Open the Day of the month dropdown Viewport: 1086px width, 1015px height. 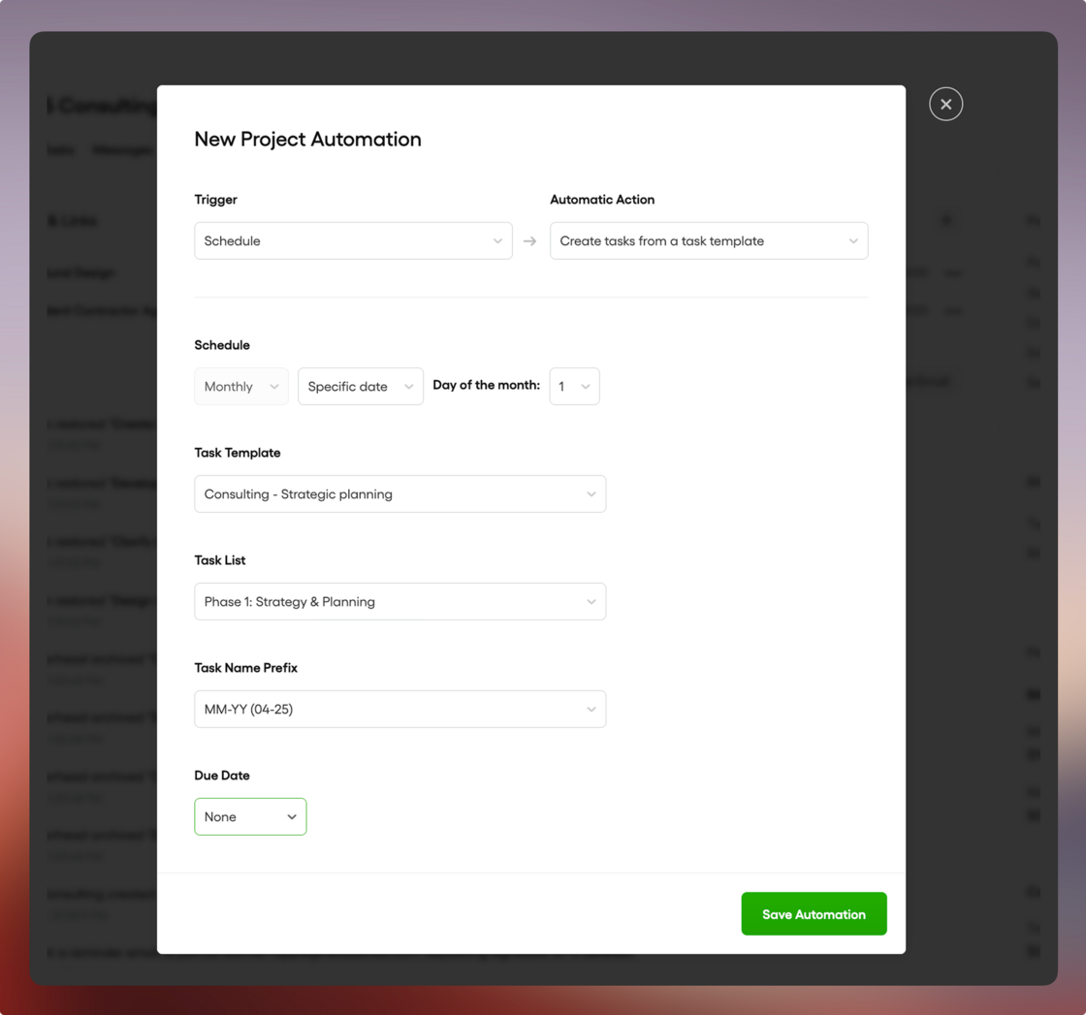pyautogui.click(x=574, y=387)
